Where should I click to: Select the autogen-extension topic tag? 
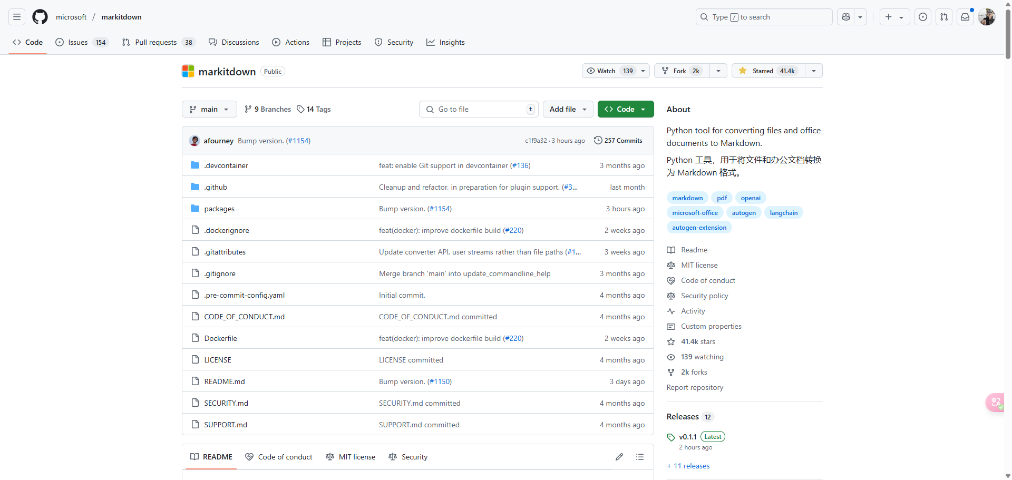point(699,228)
